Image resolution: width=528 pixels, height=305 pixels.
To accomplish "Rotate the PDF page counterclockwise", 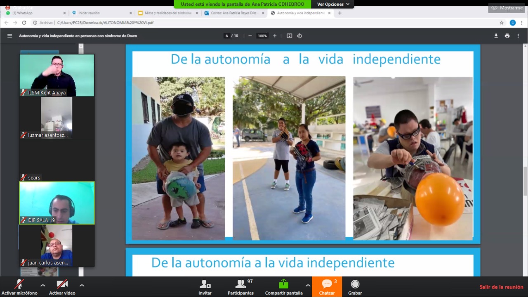I will coord(299,36).
